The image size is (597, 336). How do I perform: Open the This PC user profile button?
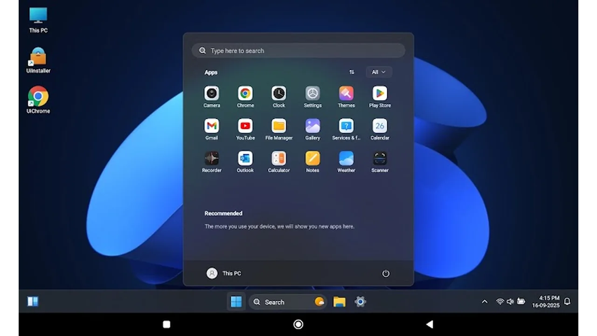(224, 273)
